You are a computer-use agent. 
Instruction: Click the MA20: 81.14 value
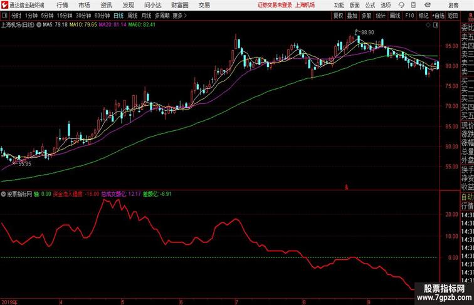[x=112, y=25]
